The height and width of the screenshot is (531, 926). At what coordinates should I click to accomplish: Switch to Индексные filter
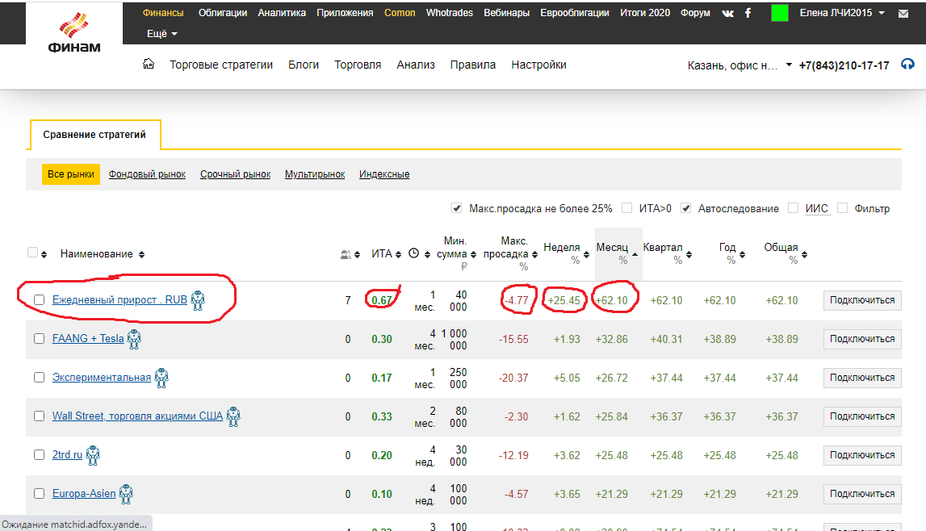pos(384,174)
